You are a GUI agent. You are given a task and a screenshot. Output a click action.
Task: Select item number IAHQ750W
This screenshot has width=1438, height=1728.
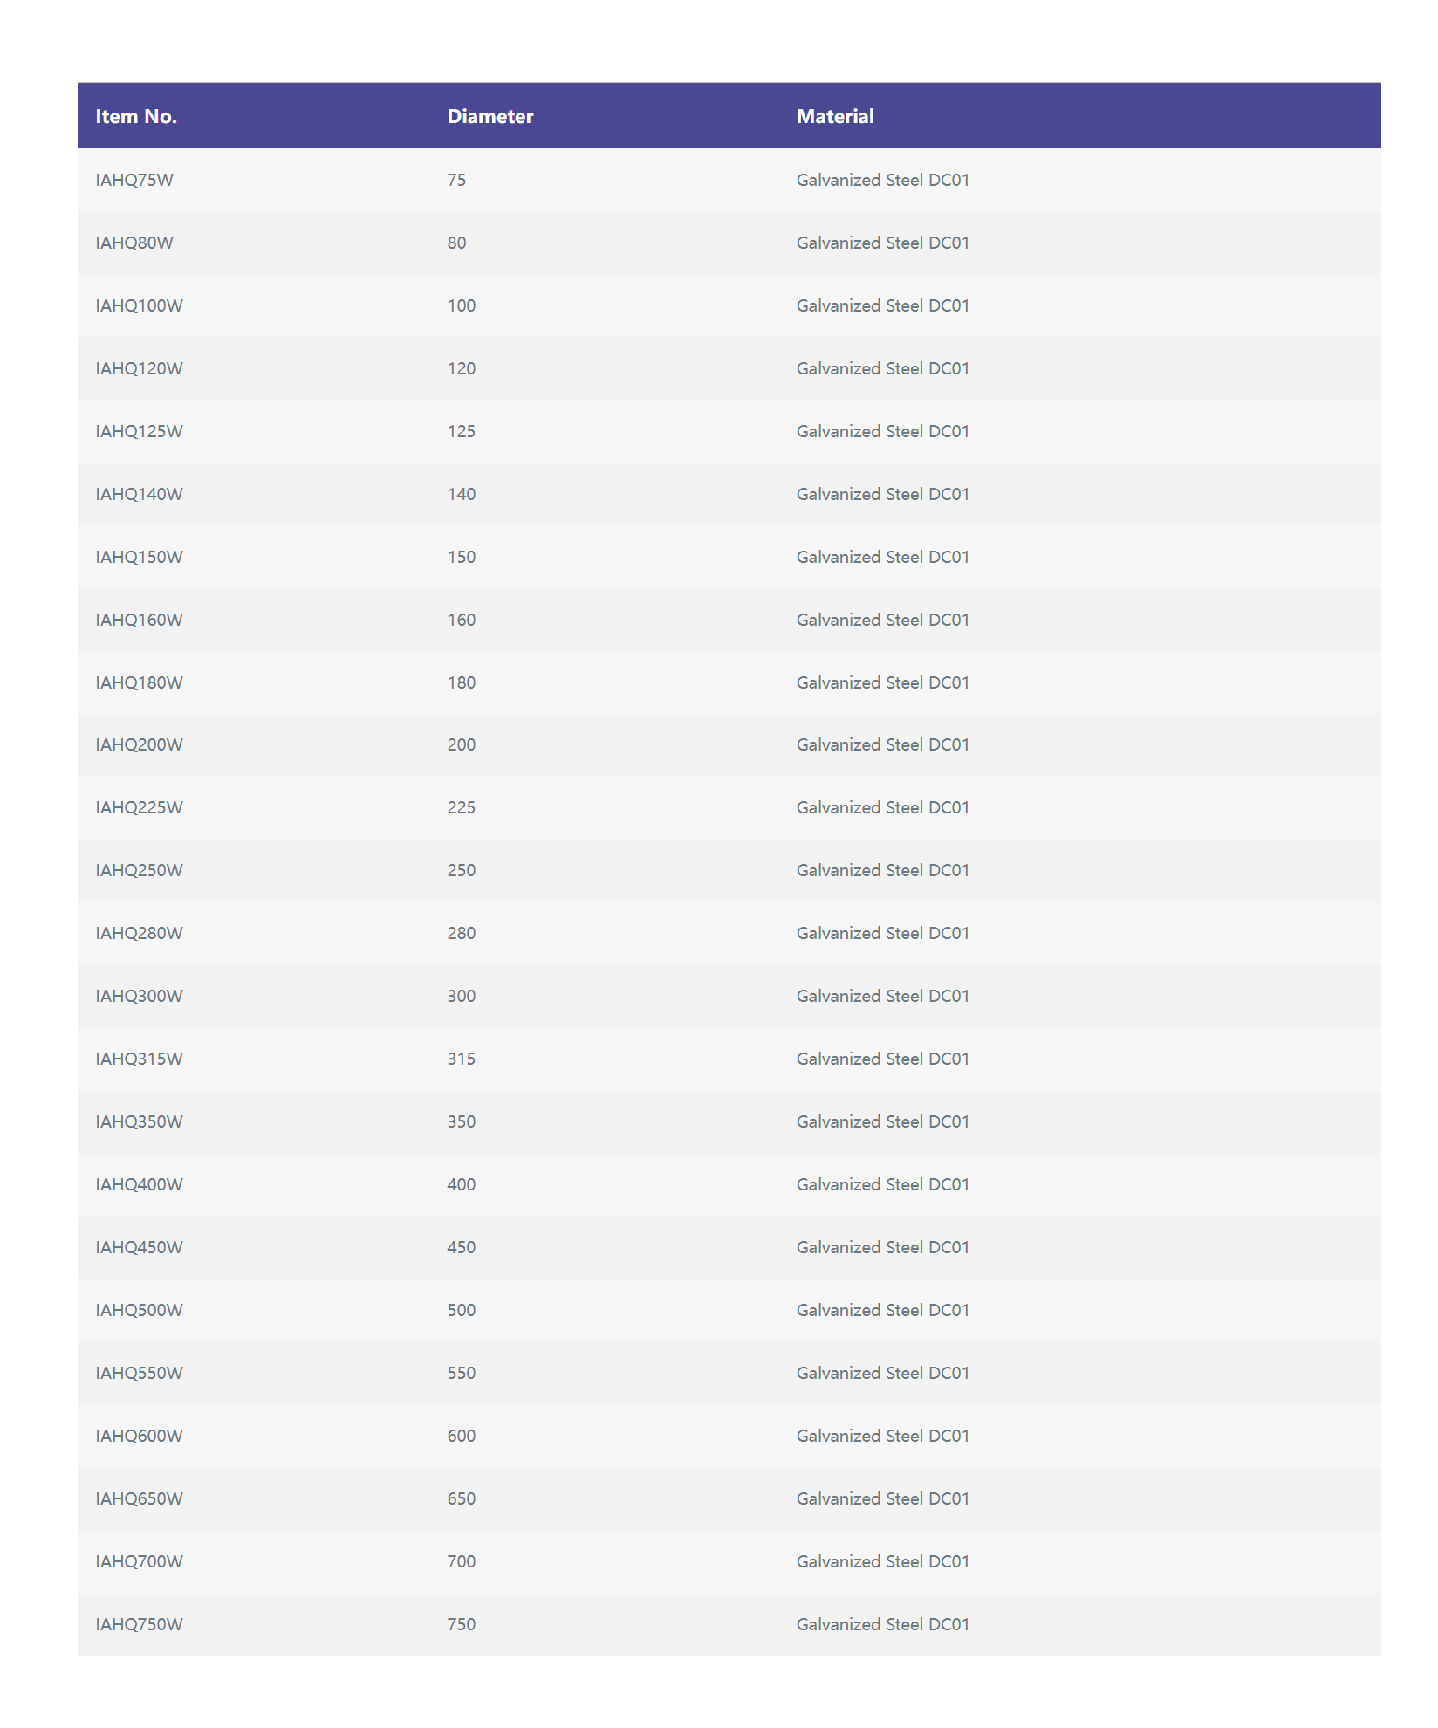(x=139, y=1624)
